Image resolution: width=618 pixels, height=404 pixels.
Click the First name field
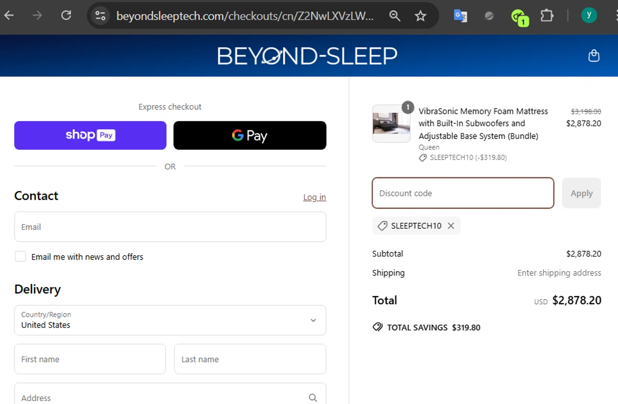[x=90, y=359]
